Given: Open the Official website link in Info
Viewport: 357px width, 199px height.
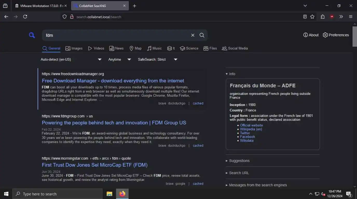Looking at the screenshot, I should 251,125.
